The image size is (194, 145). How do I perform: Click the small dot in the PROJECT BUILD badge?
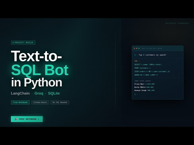pos(13,43)
